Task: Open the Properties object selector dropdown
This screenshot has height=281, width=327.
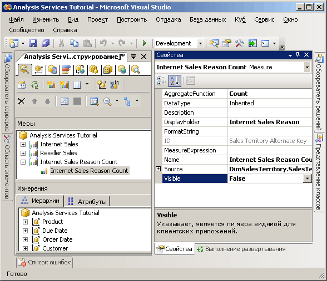Action: (307, 67)
